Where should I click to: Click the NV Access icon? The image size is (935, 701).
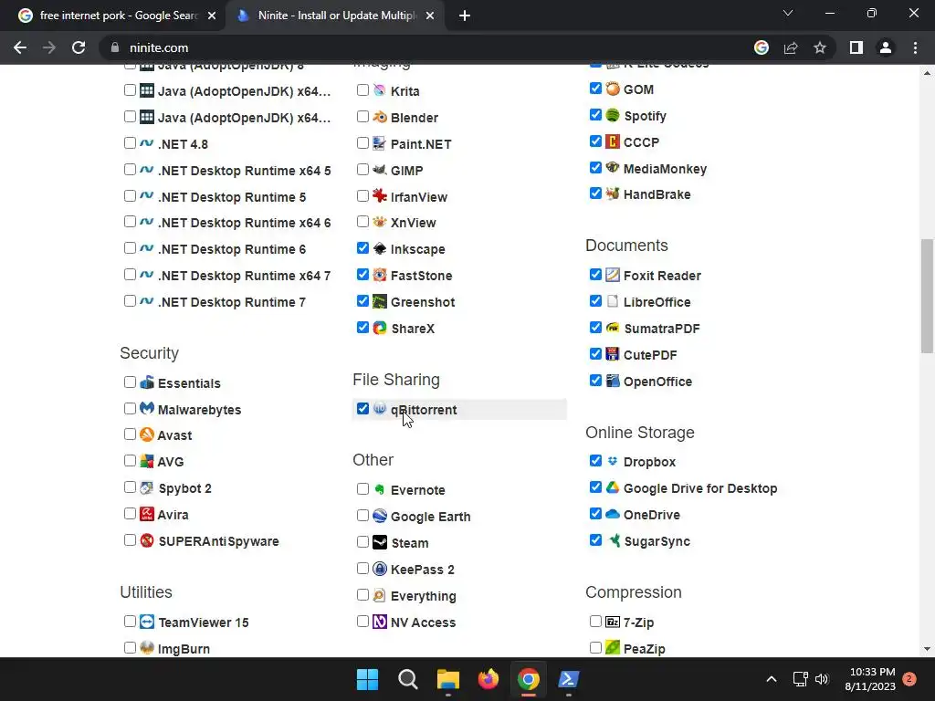pos(380,622)
